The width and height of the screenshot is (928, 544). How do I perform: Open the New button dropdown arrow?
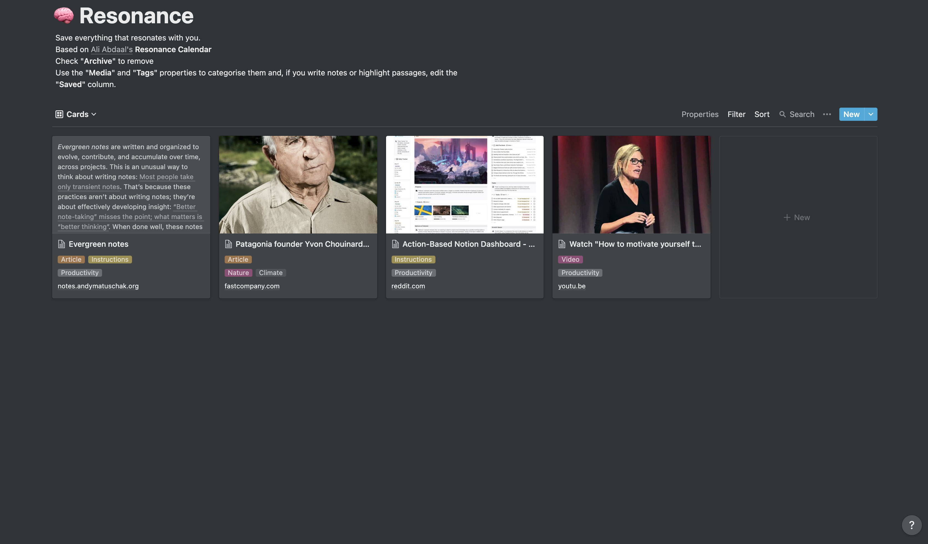[x=871, y=114]
